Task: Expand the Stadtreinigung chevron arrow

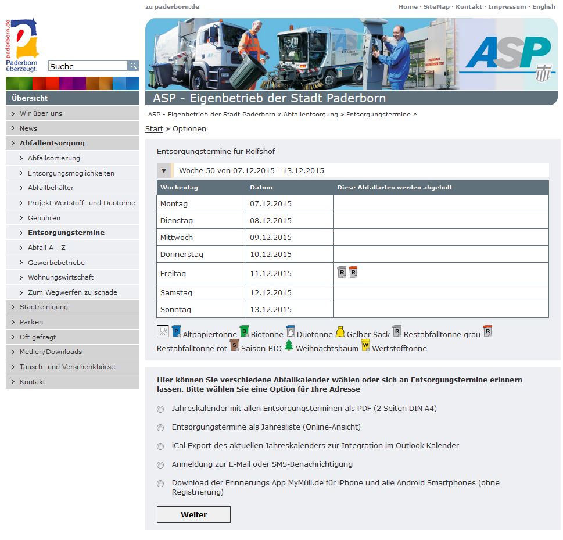Action: (x=13, y=307)
